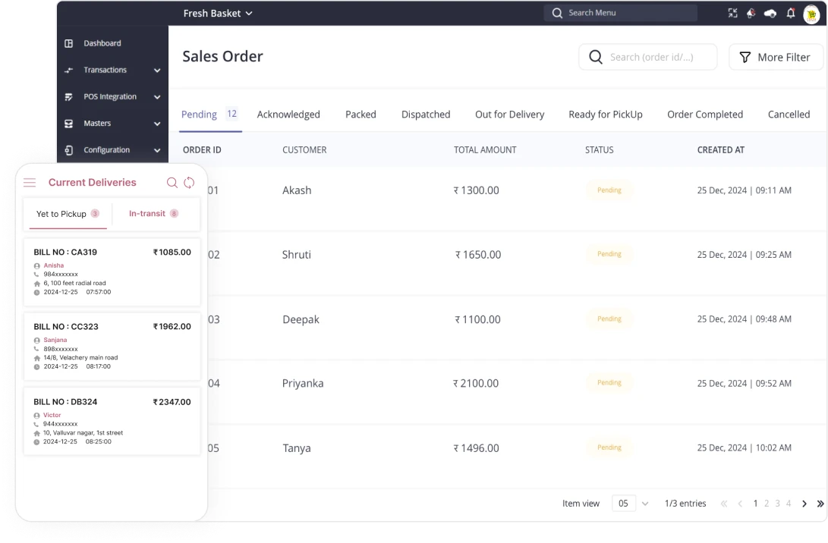
Task: Open the More Filter options
Action: coord(776,57)
